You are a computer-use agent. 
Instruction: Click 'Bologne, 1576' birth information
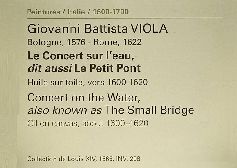pyautogui.click(x=56, y=42)
